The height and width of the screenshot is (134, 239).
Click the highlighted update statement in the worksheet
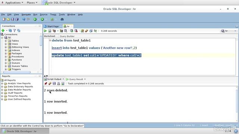point(96,55)
